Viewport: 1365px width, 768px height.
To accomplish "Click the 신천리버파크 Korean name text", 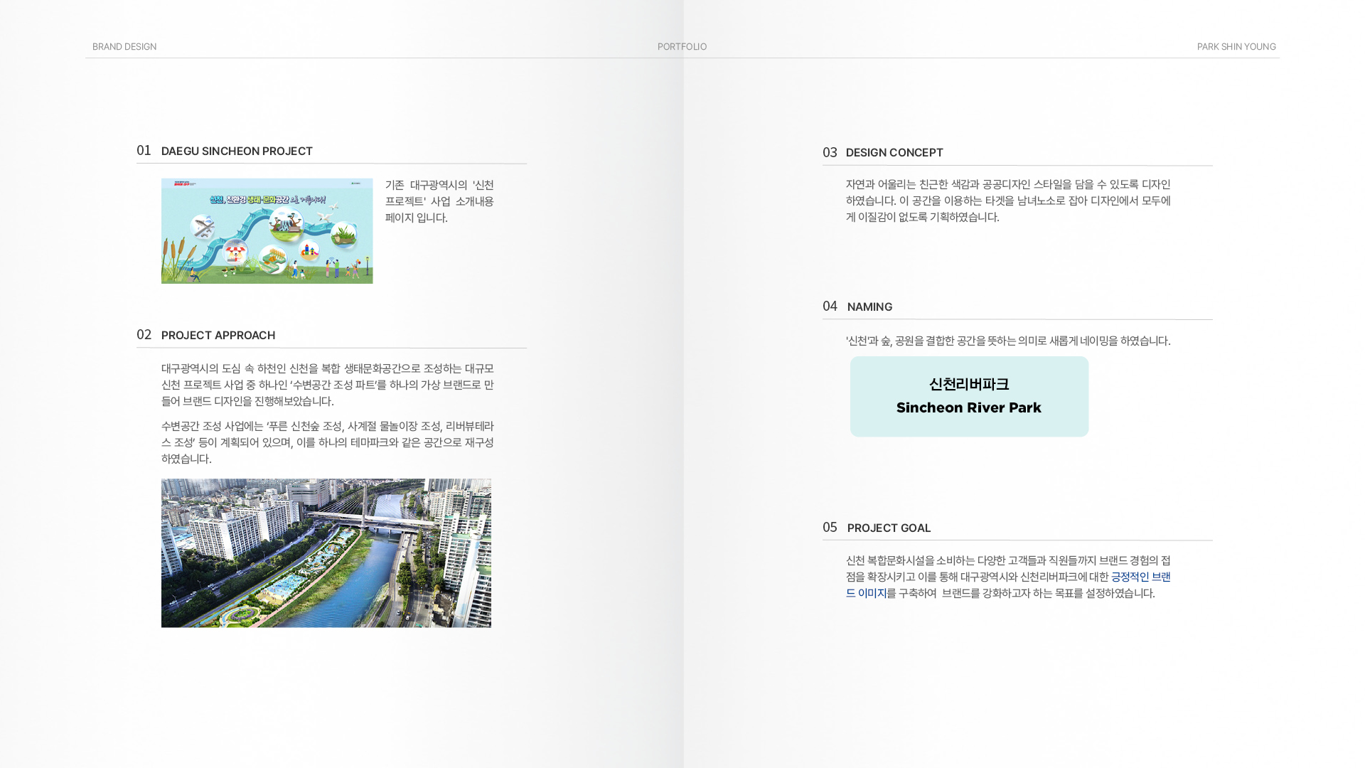I will (x=969, y=385).
